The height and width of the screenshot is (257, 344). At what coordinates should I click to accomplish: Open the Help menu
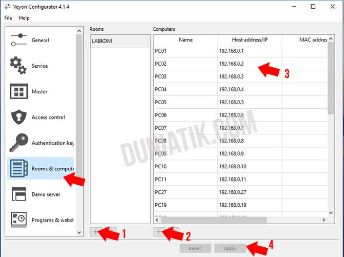point(24,18)
